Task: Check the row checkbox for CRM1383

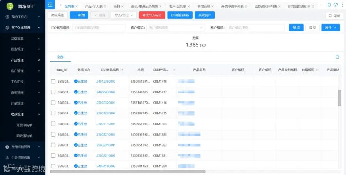Action: pyautogui.click(x=53, y=134)
